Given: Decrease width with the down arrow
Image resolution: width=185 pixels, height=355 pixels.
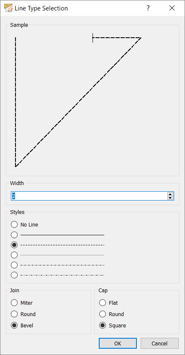Looking at the screenshot, I should click(x=170, y=198).
